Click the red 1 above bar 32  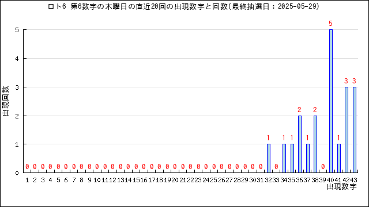click(268, 138)
